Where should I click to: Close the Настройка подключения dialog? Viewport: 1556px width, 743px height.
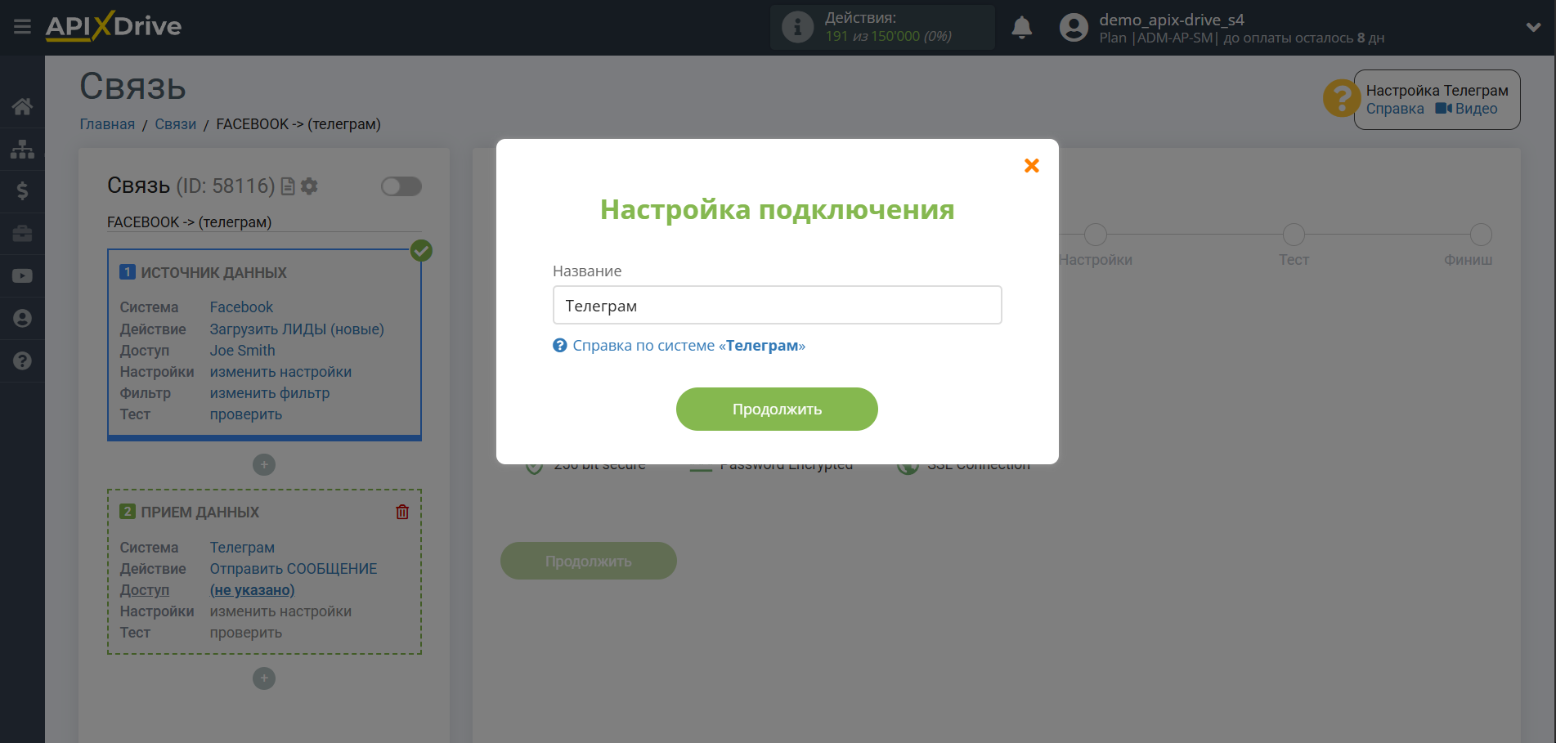pyautogui.click(x=1031, y=165)
